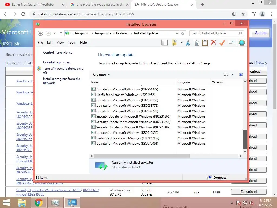The width and height of the screenshot is (277, 208).
Task: Click the Control Panel taskbar icon
Action: pyautogui.click(x=72, y=203)
